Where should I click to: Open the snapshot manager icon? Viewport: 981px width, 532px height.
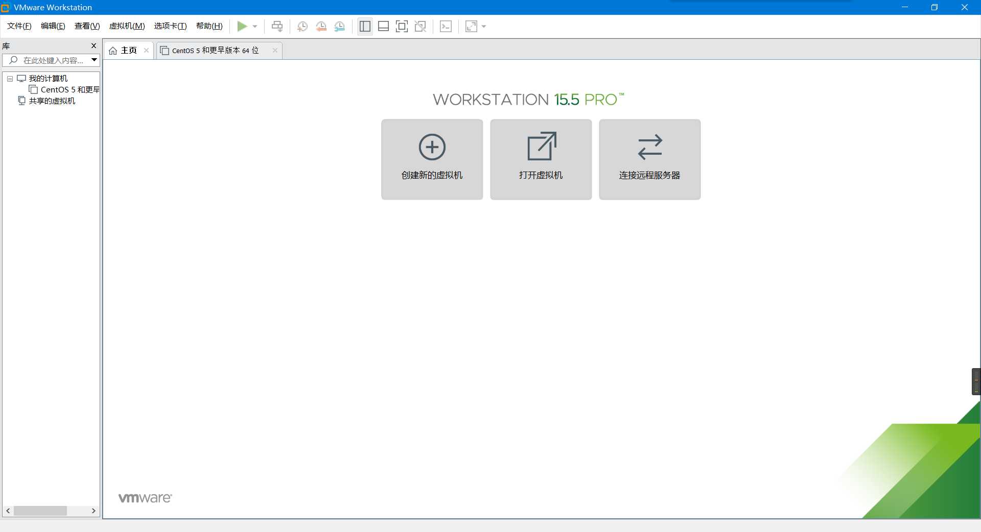[340, 27]
